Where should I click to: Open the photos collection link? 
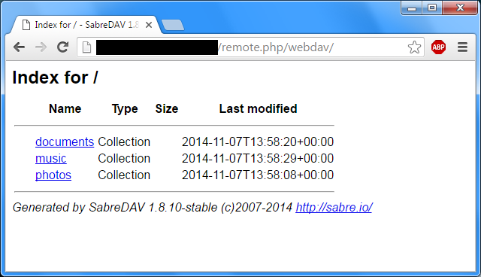point(53,175)
